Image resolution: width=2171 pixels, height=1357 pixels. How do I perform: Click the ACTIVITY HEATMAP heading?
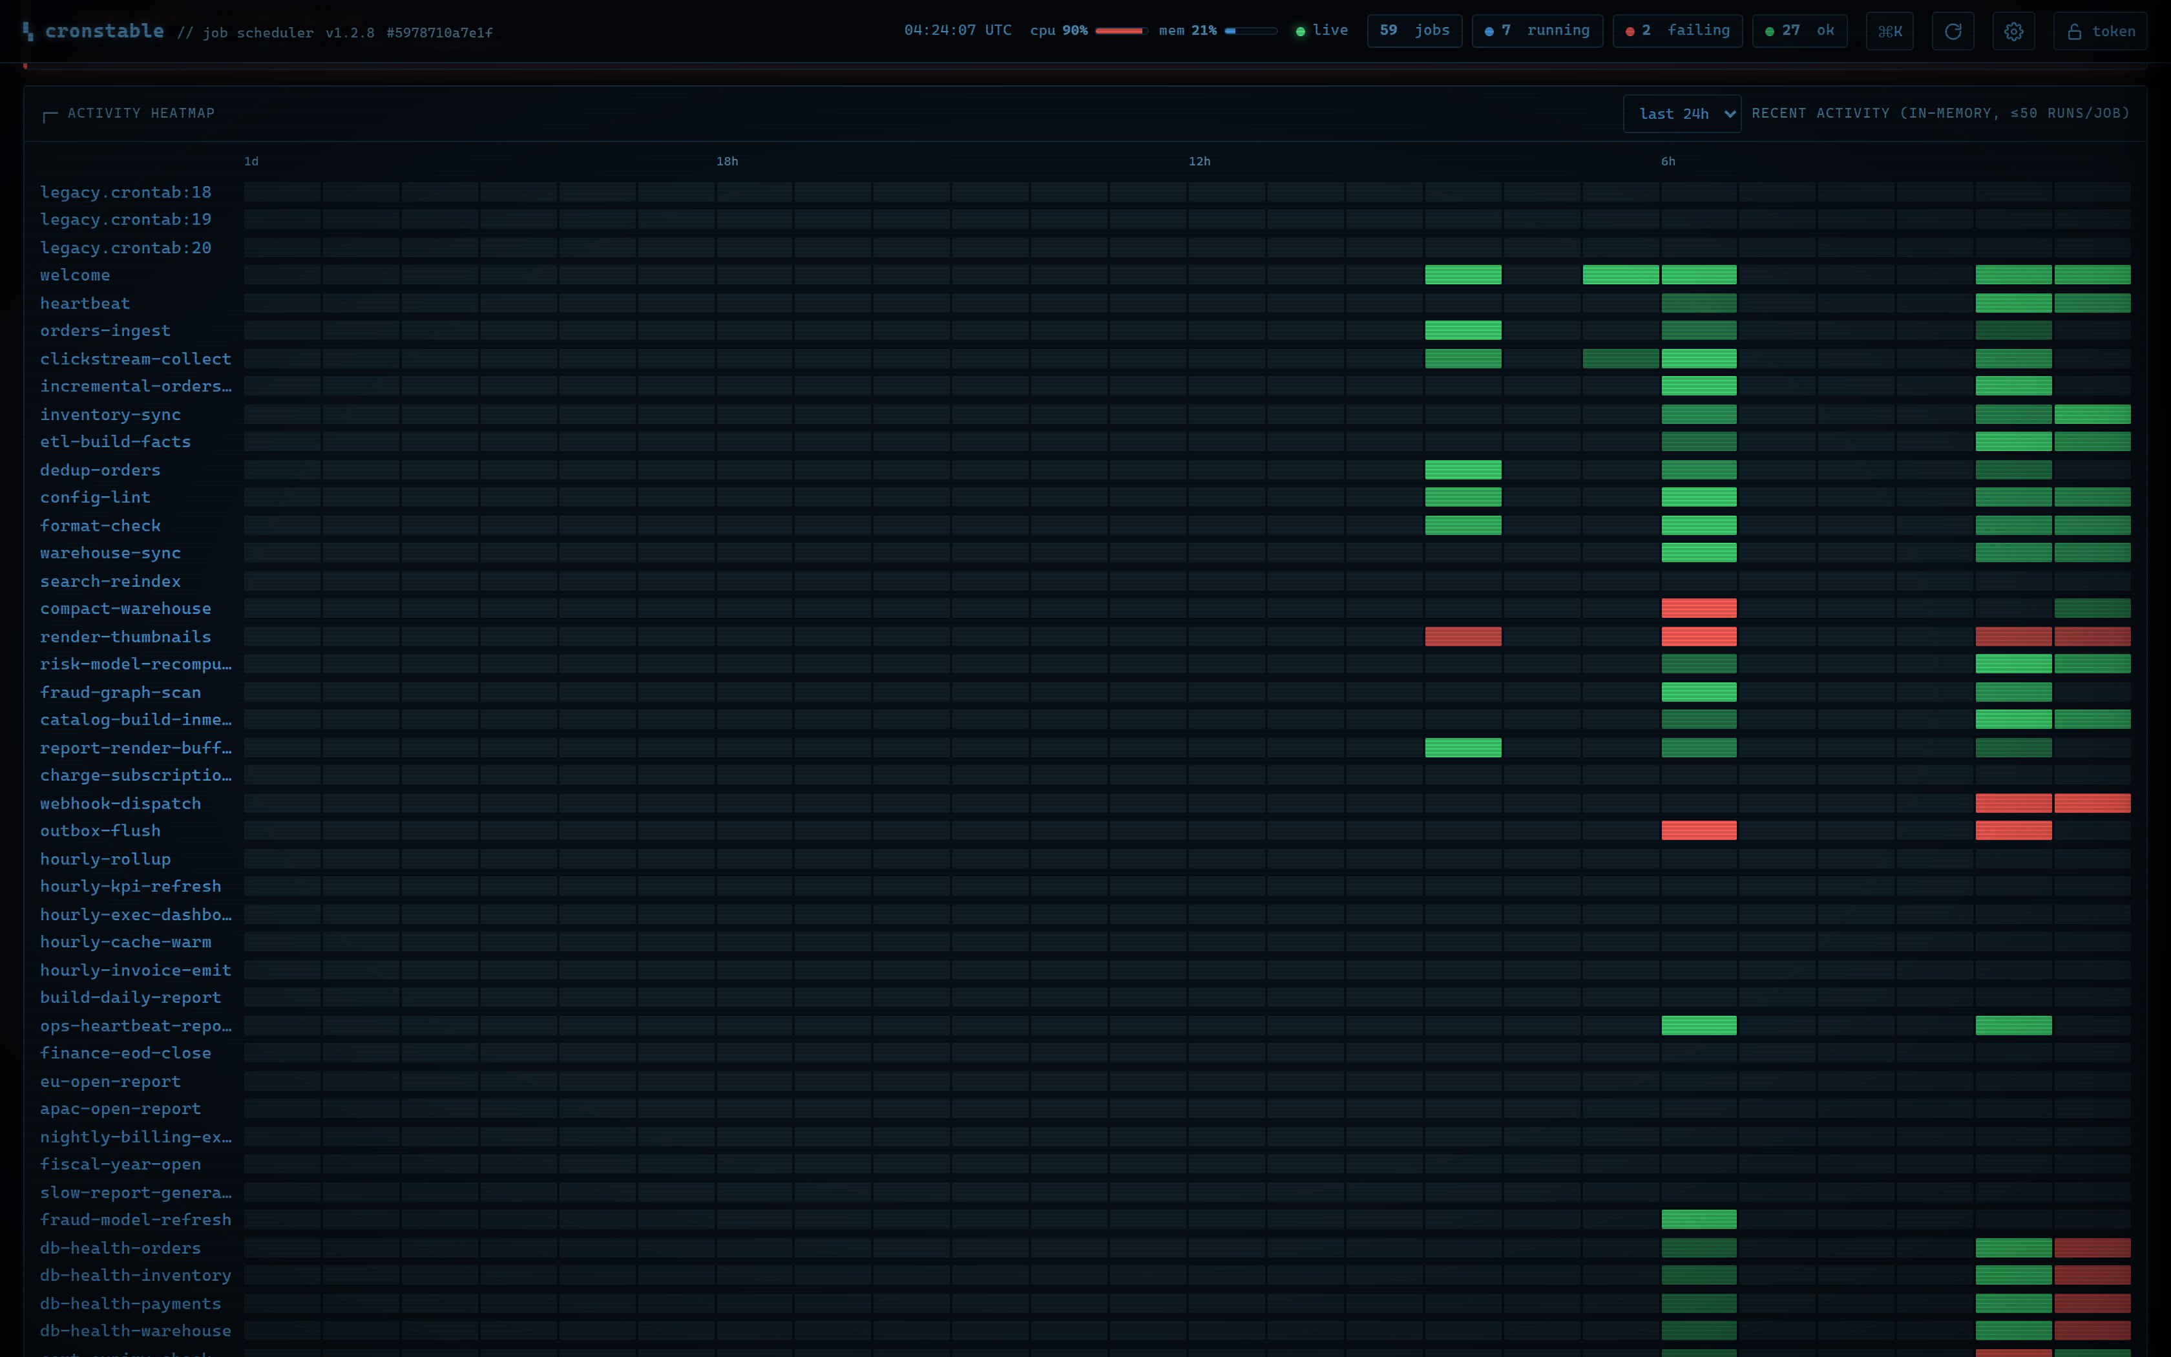pos(141,113)
